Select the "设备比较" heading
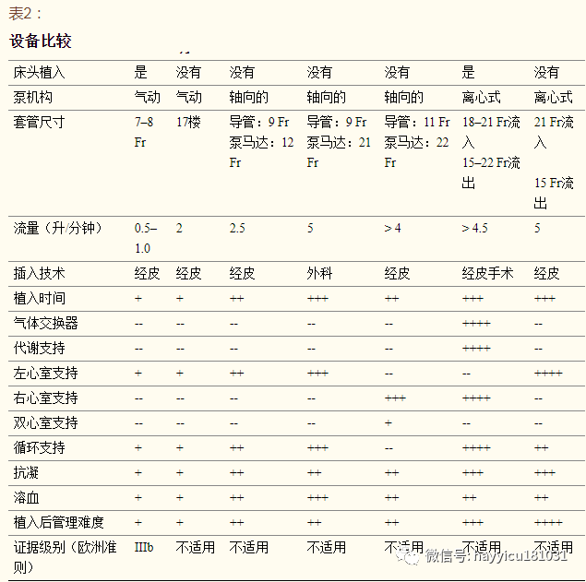This screenshot has height=582, width=586. [x=41, y=41]
